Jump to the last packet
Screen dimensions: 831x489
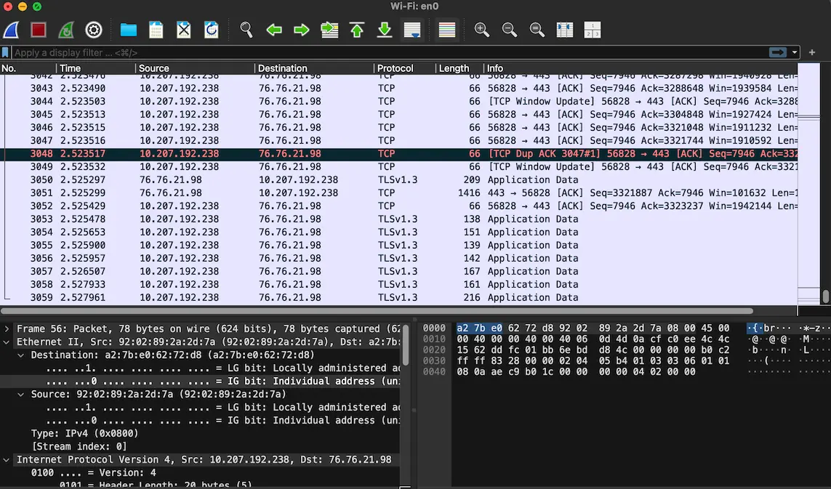tap(385, 30)
